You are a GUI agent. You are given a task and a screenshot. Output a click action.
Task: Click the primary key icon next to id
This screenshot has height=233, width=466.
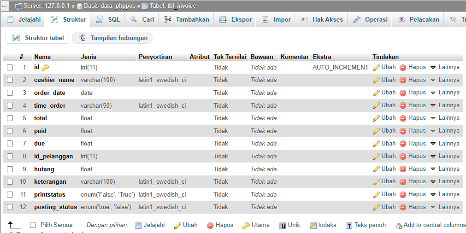click(x=45, y=68)
